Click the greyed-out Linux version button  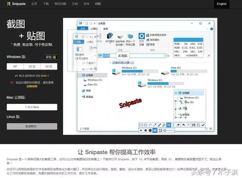click(x=32, y=126)
